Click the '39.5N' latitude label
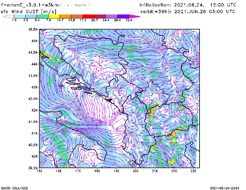Viewport: 246px width, 190px height. click(33, 168)
